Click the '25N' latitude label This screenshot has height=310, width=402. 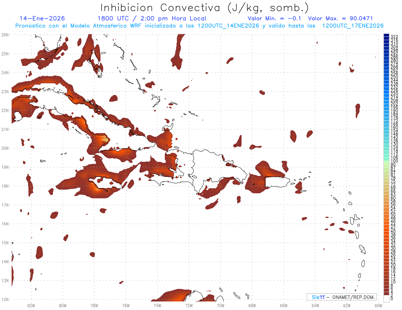tap(5, 54)
